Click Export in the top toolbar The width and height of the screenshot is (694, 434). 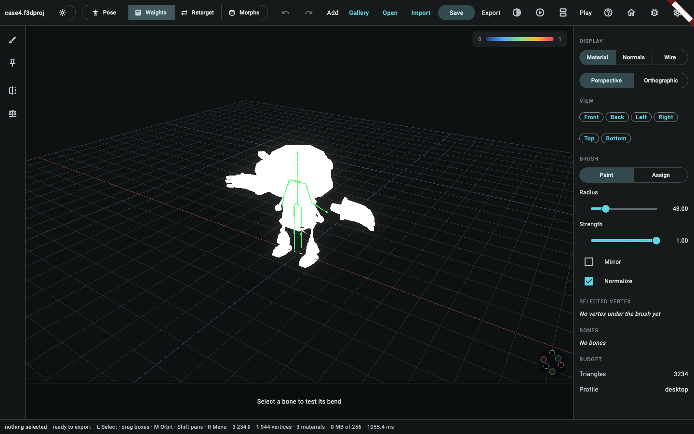click(491, 13)
